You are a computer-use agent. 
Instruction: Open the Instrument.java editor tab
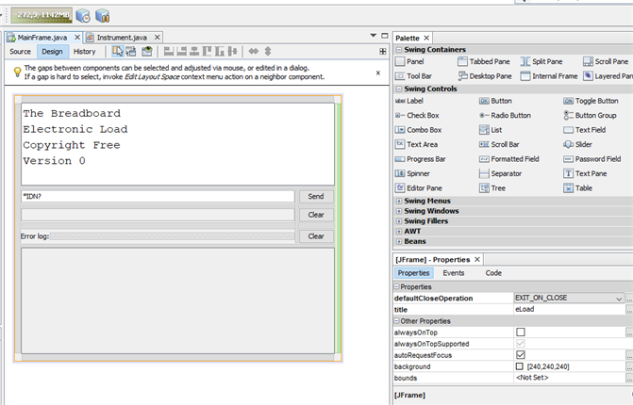(x=121, y=37)
